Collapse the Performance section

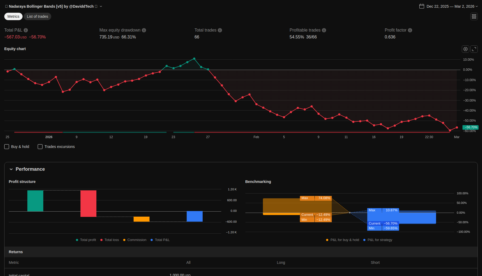click(11, 169)
